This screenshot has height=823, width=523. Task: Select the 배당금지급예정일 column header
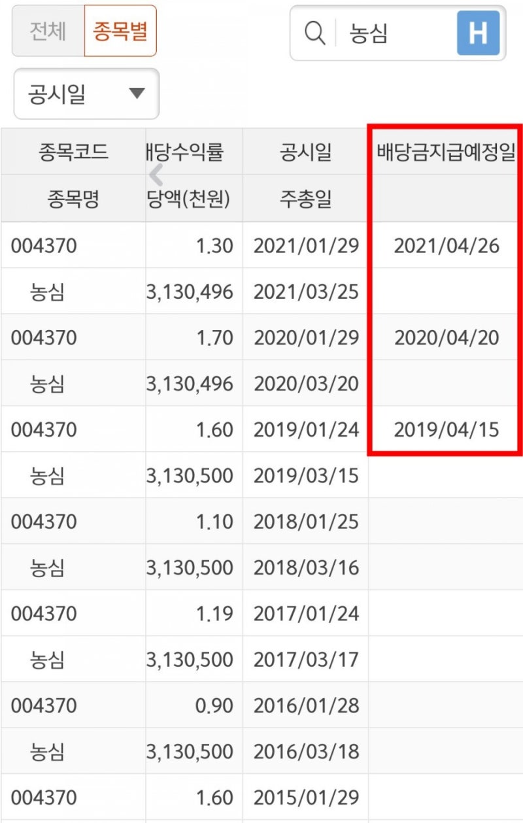(445, 151)
